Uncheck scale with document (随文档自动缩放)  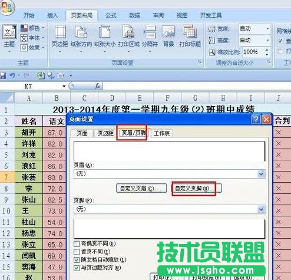(x=77, y=260)
